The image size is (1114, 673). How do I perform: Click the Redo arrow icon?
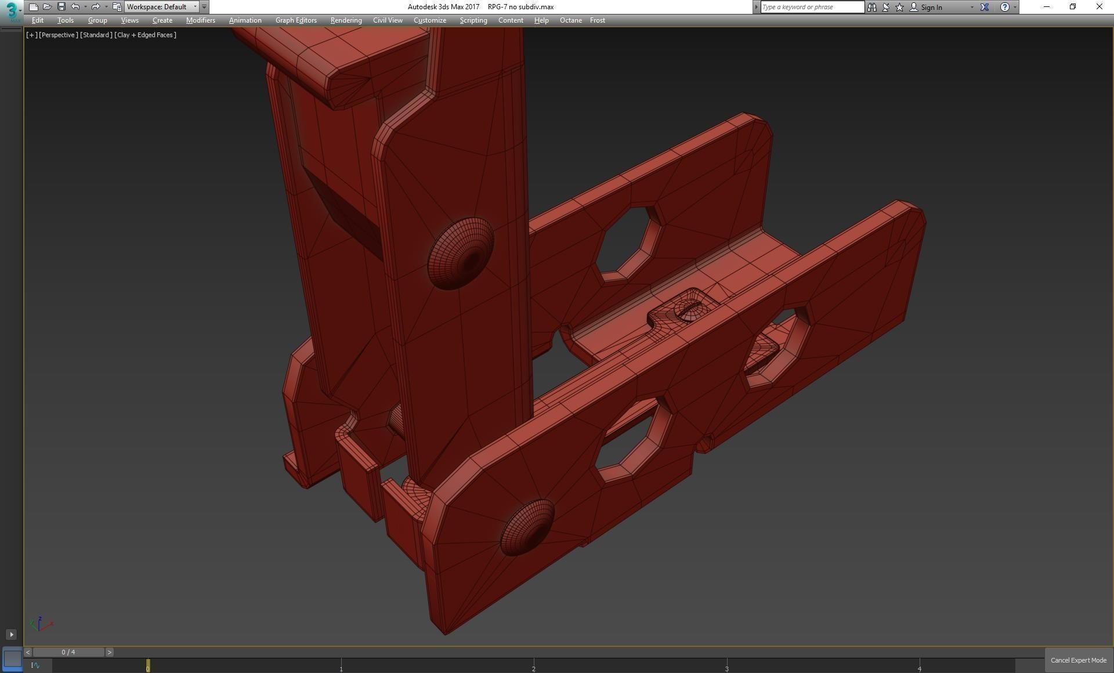pos(96,7)
